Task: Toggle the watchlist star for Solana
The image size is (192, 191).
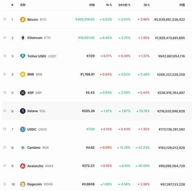Action: [5, 111]
